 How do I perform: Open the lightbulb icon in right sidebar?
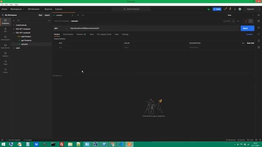(259, 47)
